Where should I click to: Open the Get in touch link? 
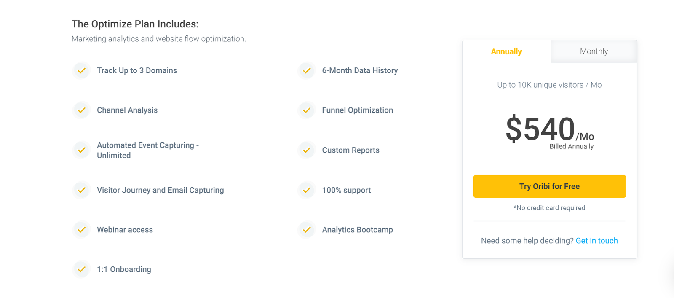596,240
